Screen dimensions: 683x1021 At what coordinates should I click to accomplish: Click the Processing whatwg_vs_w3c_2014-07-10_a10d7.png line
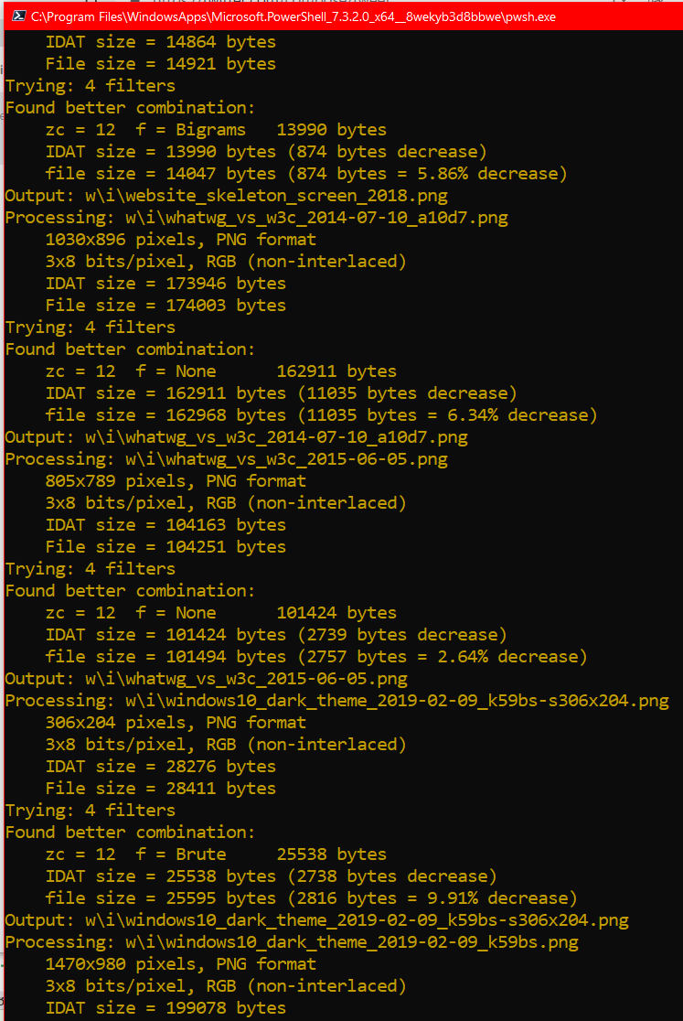click(256, 218)
